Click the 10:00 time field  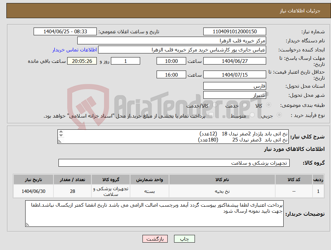click(171, 61)
